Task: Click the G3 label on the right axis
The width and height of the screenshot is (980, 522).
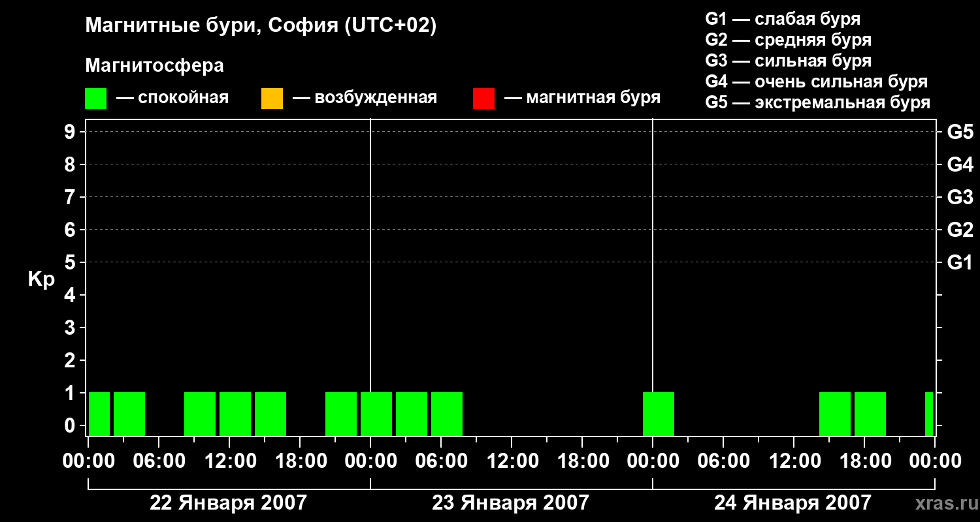Action: [x=960, y=197]
